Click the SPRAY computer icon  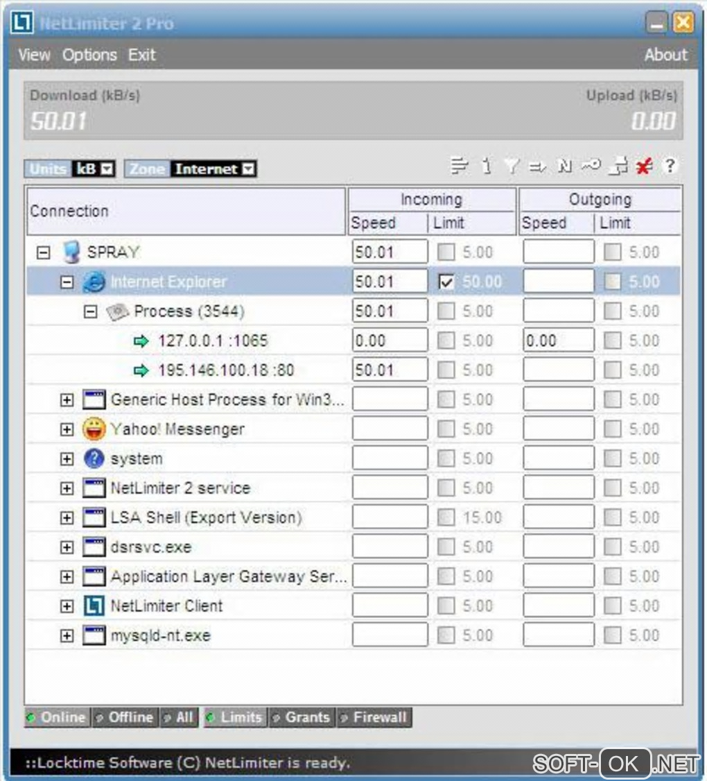(x=71, y=252)
